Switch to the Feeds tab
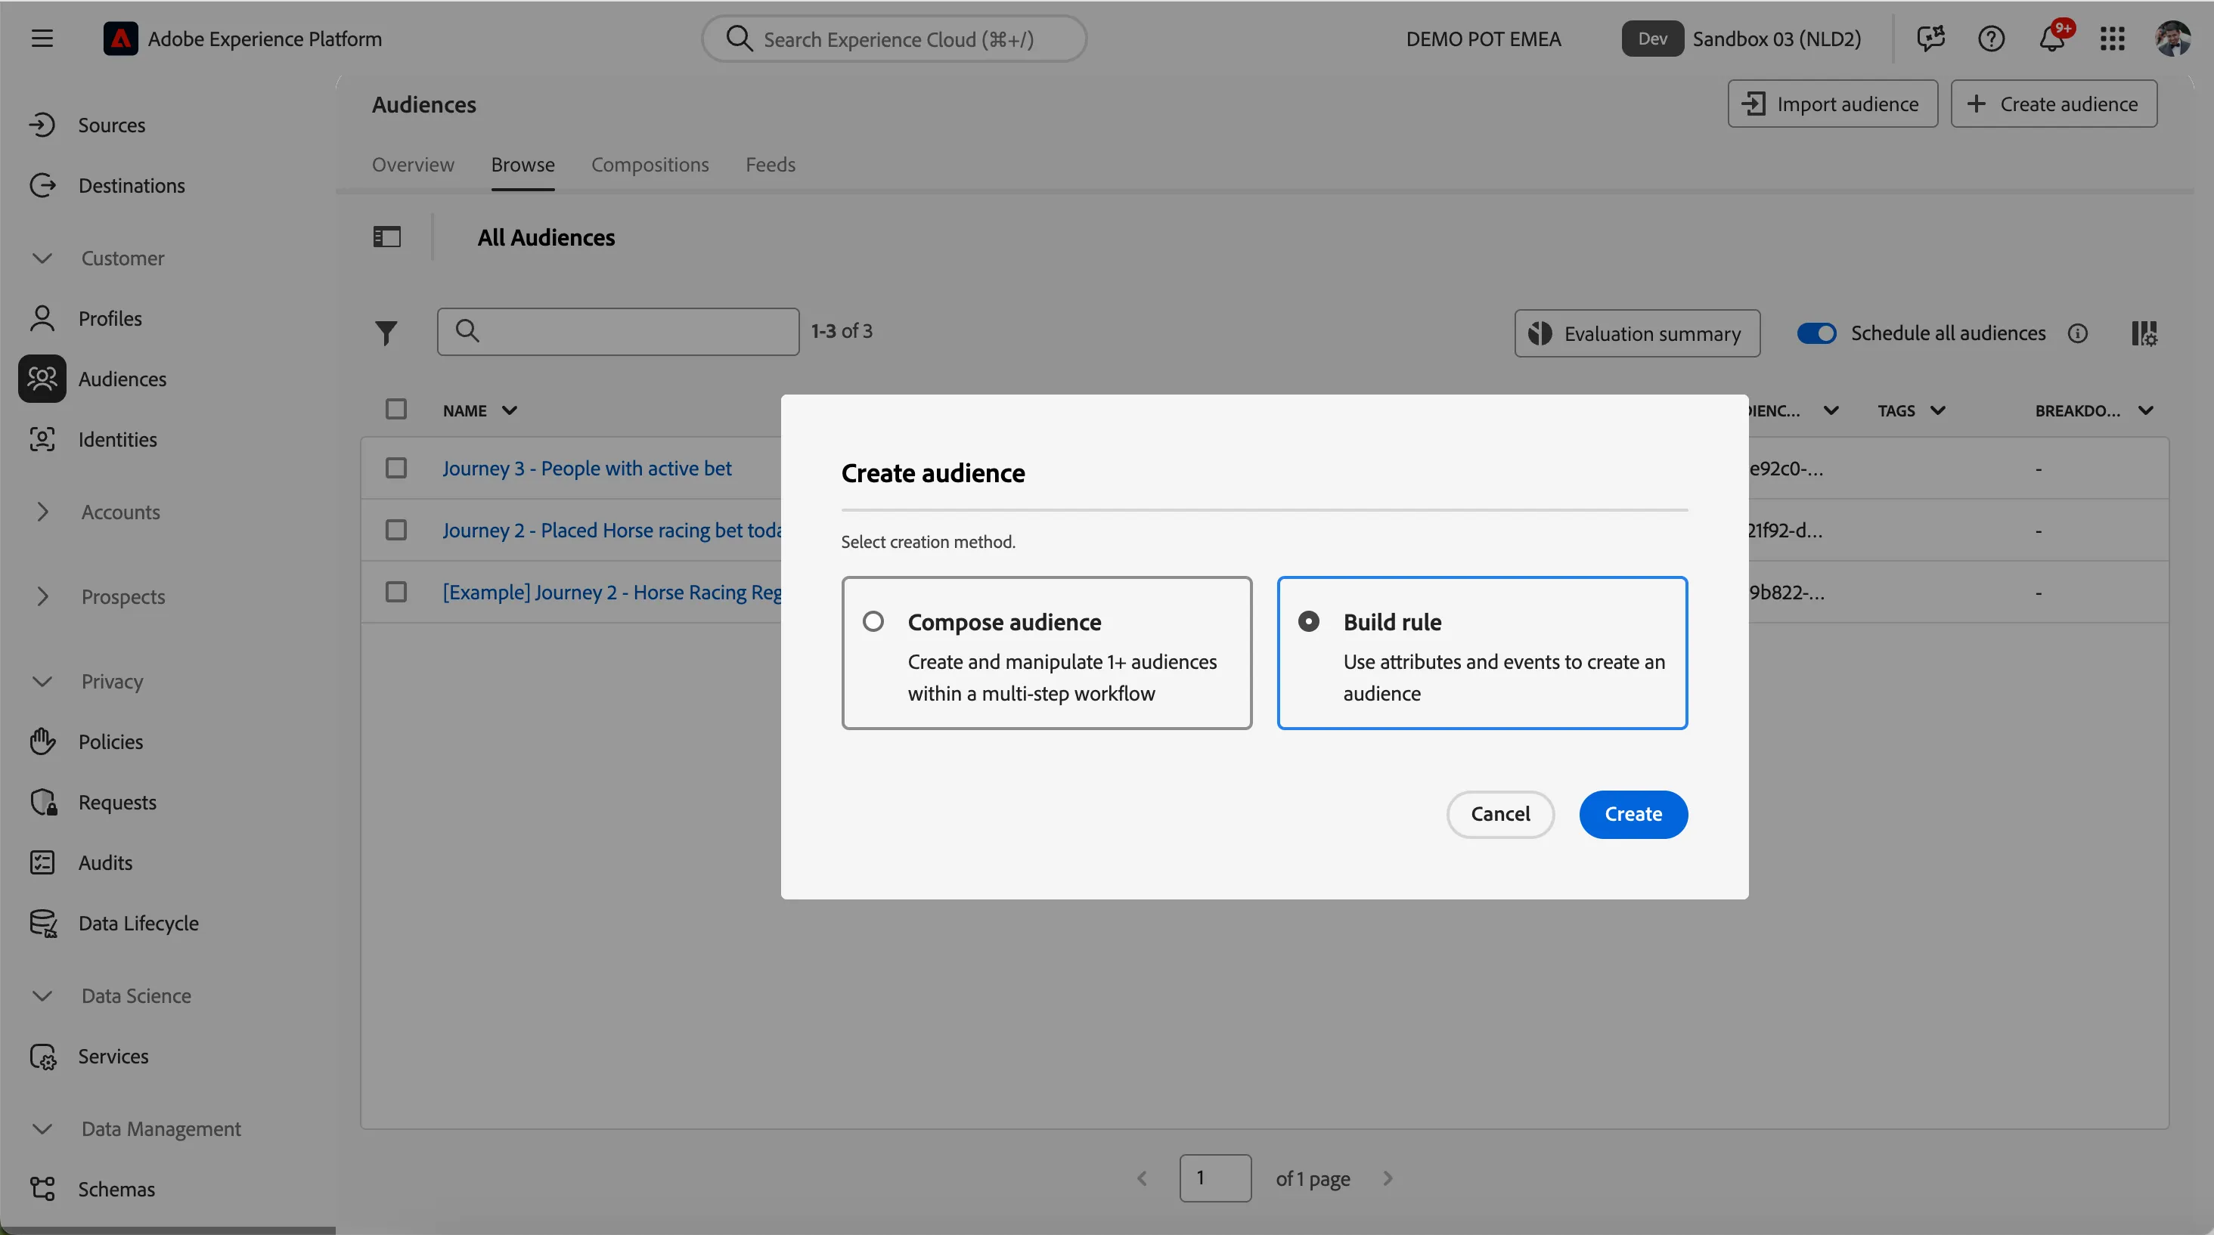 click(x=770, y=165)
